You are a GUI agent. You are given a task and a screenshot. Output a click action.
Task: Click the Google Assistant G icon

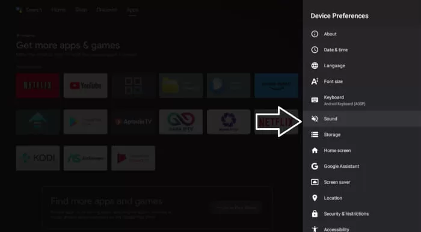coord(315,166)
